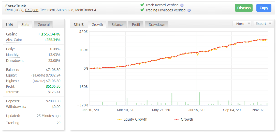Click the Jan 16, '20 axis label

(x=90, y=110)
